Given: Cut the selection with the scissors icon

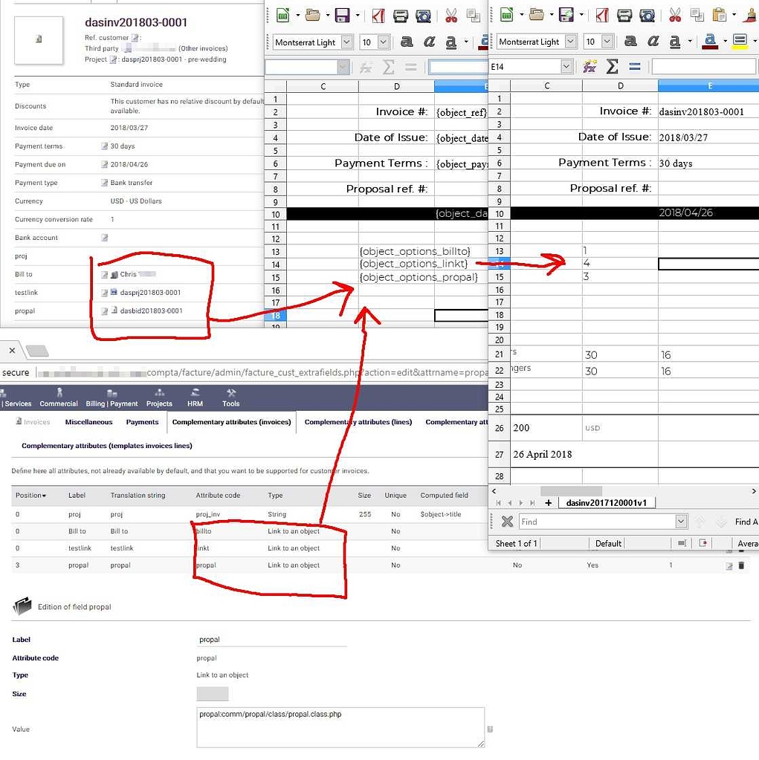Looking at the screenshot, I should [x=674, y=16].
